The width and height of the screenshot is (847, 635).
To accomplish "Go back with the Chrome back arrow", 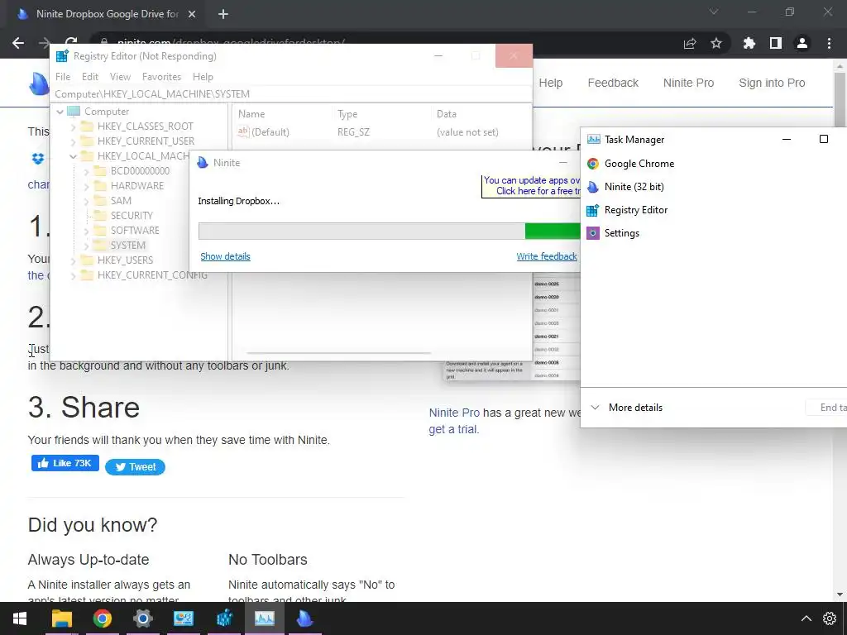I will 18,43.
